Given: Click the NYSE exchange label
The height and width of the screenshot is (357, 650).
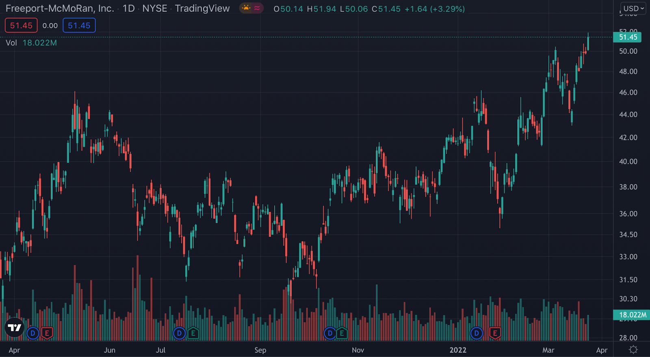Looking at the screenshot, I should click(155, 9).
